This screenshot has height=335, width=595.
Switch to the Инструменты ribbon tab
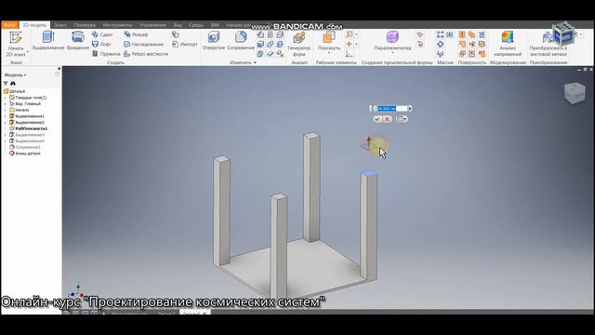pyautogui.click(x=118, y=25)
